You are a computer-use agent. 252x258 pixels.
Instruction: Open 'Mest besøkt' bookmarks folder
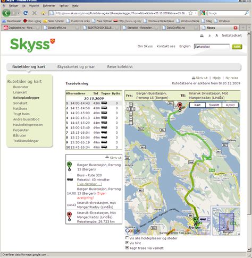click(12, 21)
